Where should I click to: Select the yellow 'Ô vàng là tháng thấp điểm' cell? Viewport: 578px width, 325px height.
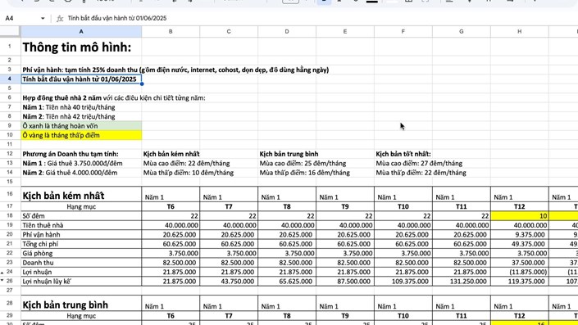81,135
